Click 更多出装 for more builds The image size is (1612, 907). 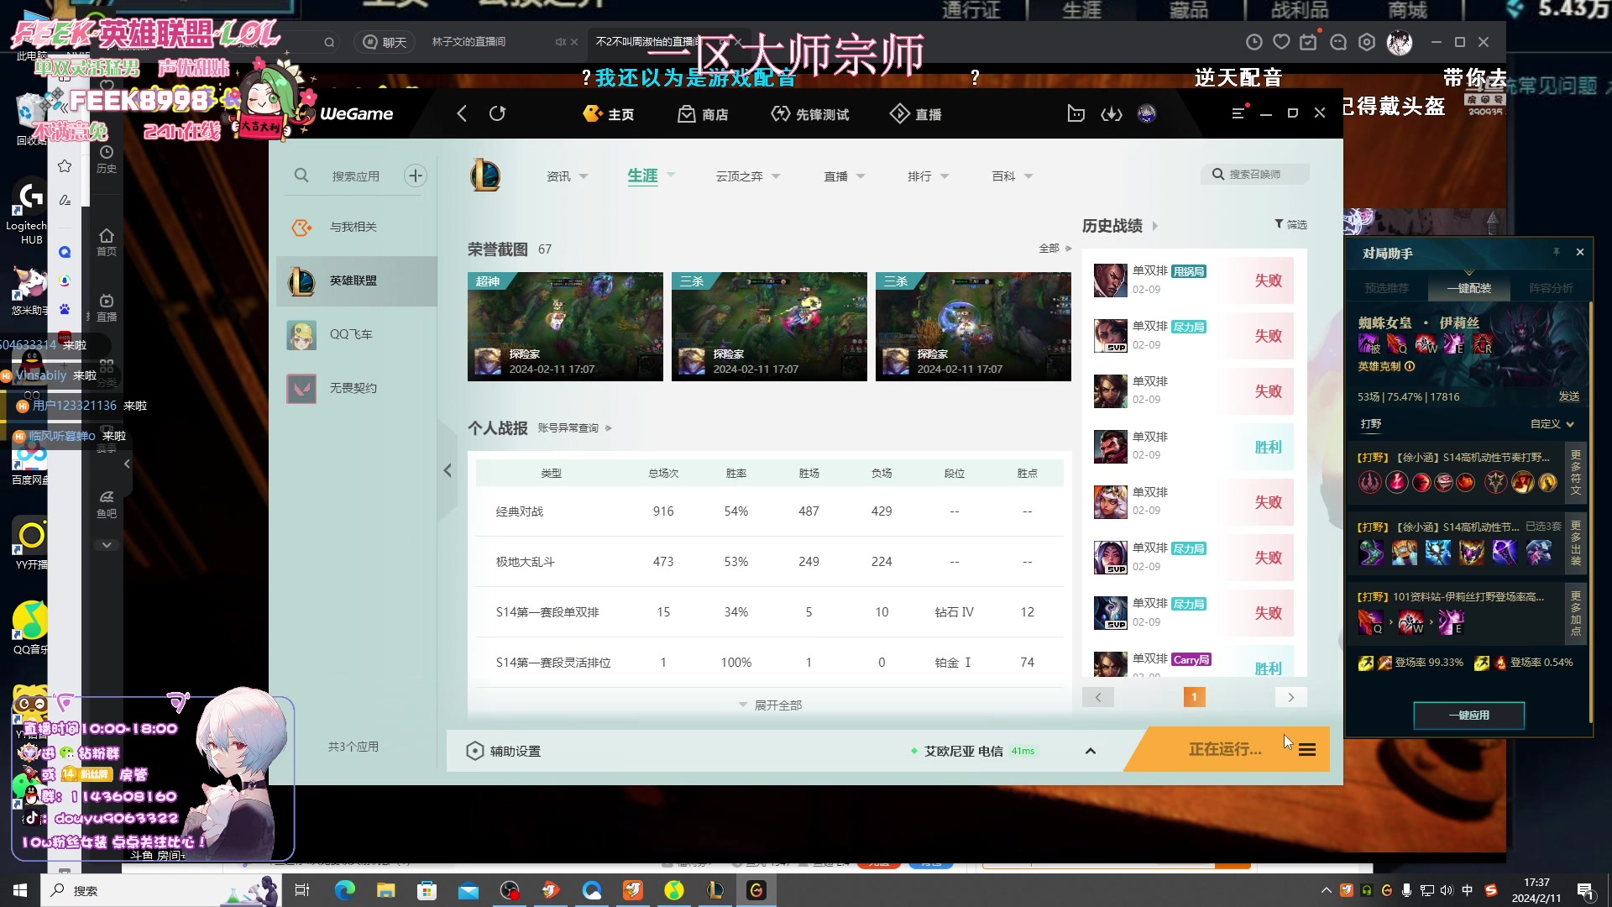tap(1576, 543)
